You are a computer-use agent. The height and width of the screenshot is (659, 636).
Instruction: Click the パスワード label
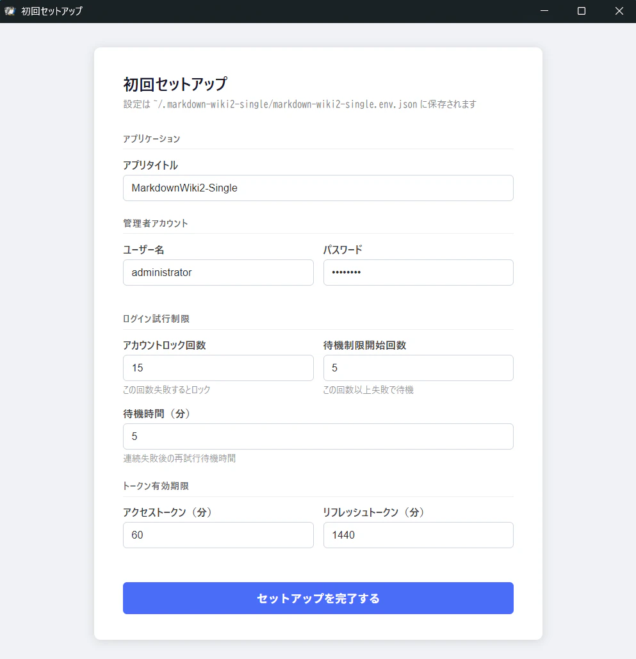(343, 250)
